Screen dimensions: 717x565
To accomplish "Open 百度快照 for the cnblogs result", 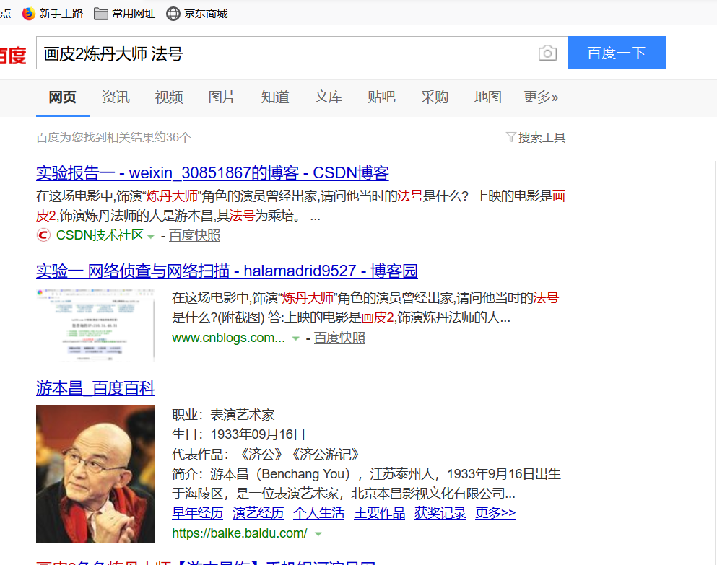I will click(339, 338).
